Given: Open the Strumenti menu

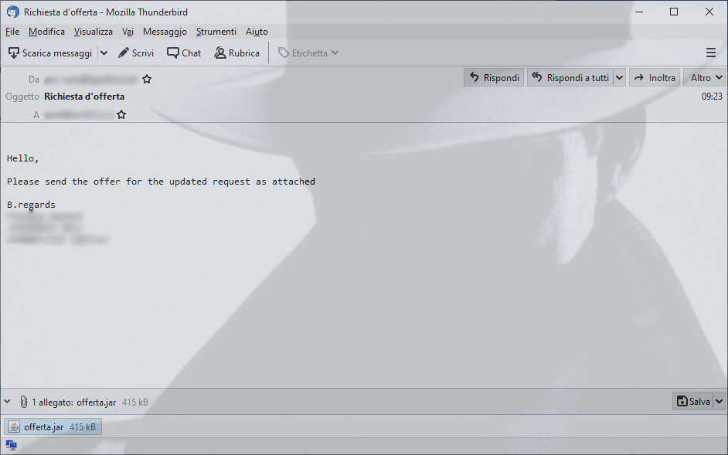Looking at the screenshot, I should [216, 32].
